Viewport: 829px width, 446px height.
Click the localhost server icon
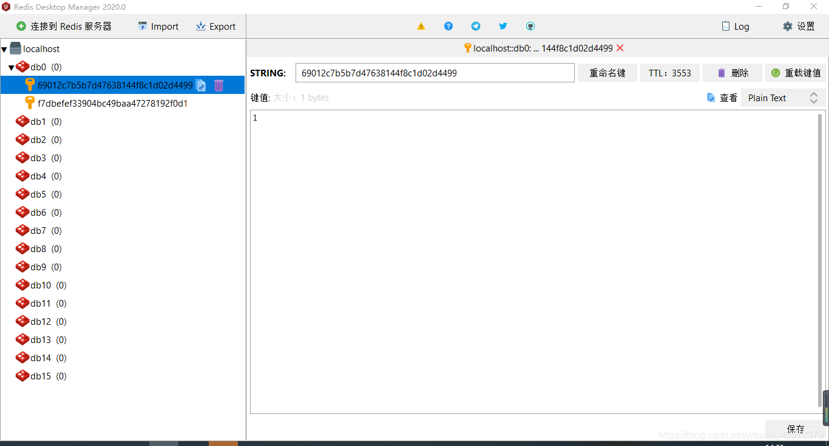16,48
